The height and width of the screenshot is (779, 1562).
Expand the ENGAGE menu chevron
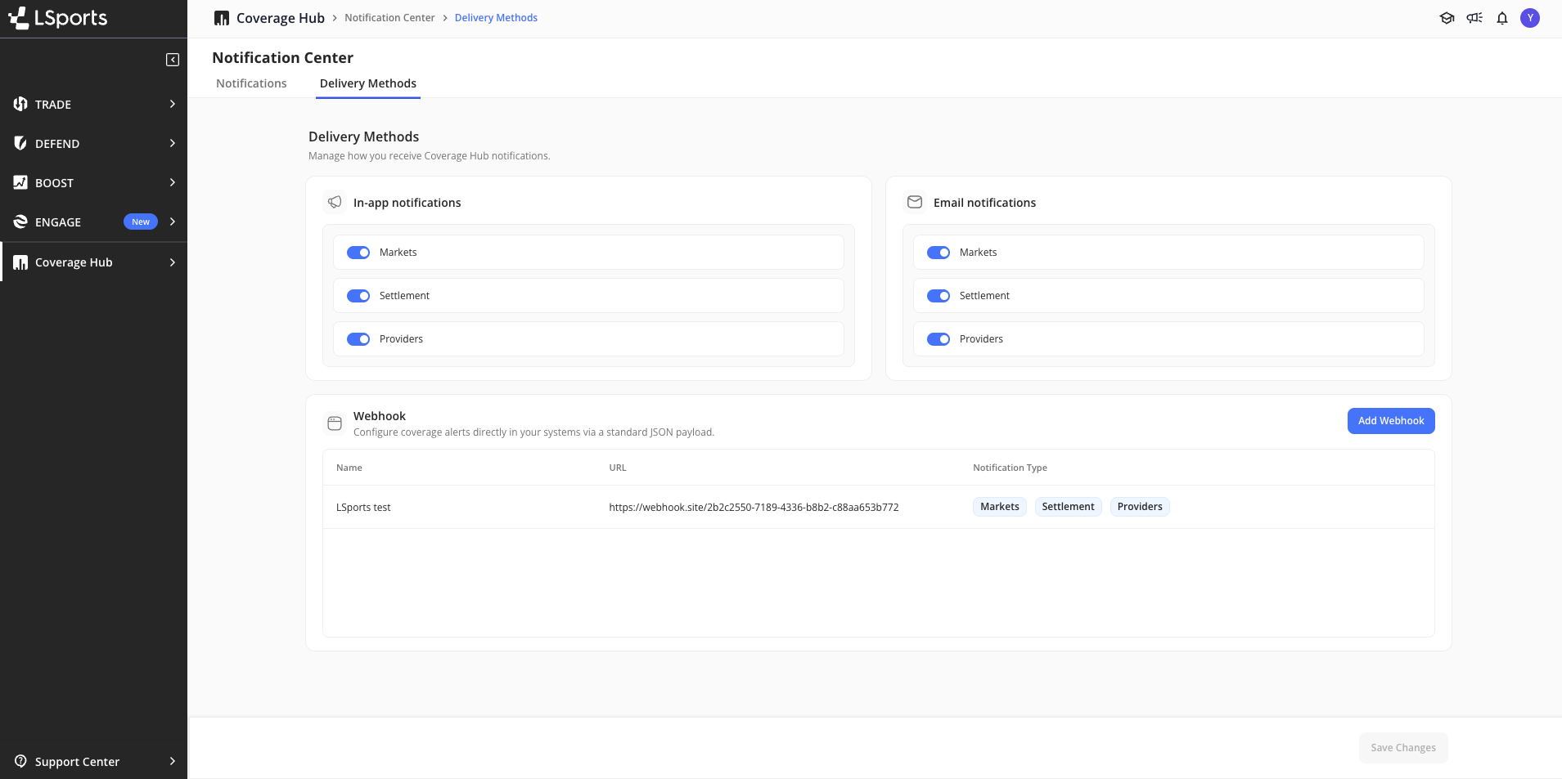pos(173,222)
